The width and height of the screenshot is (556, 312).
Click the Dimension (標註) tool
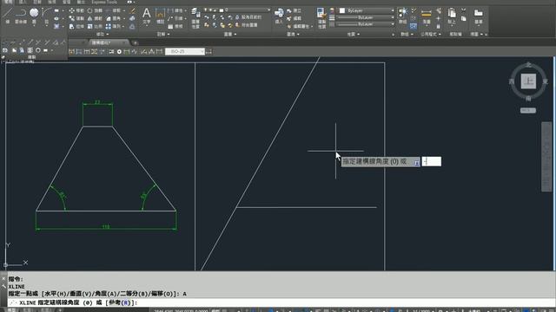160,16
